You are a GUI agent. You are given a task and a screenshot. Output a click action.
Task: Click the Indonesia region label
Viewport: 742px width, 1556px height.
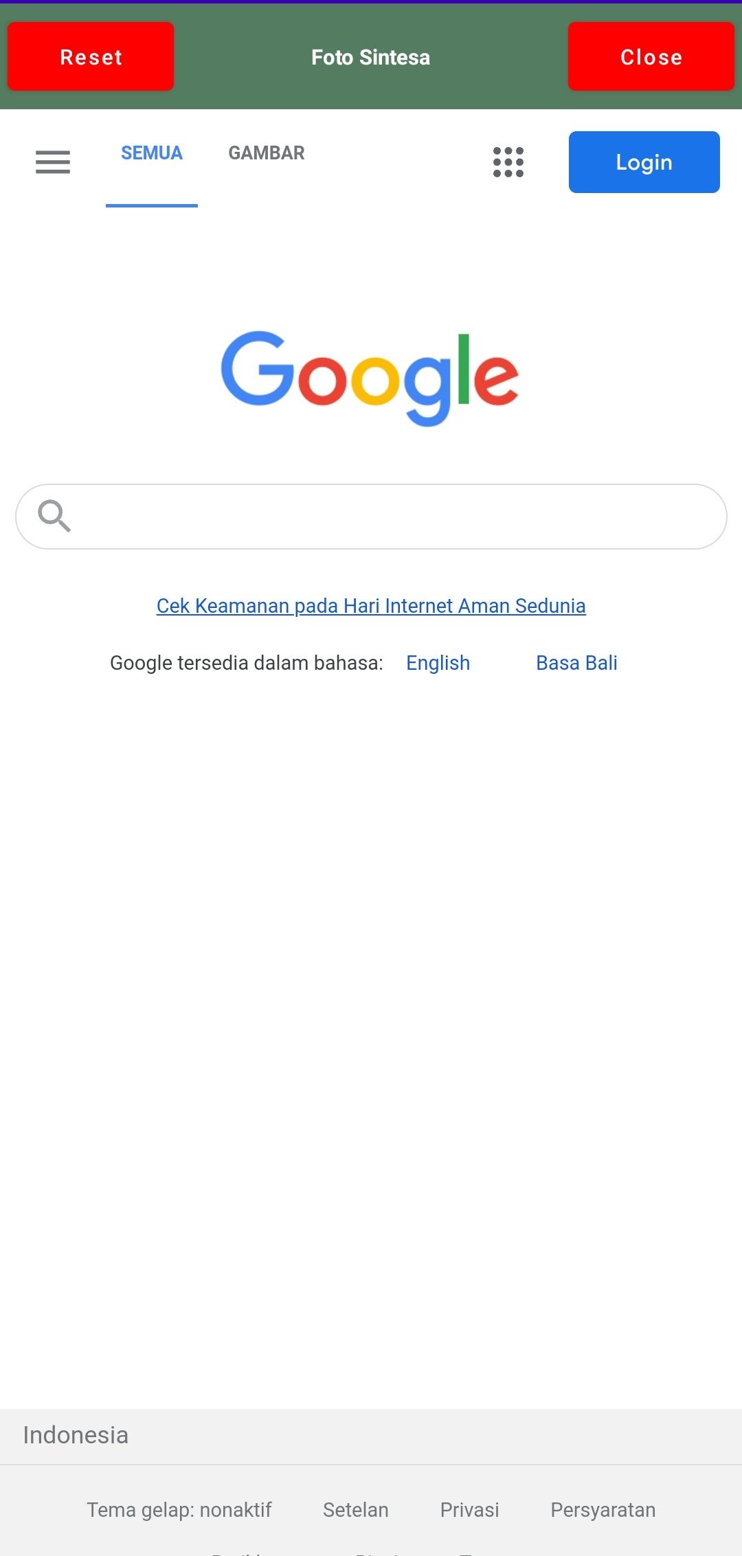[x=76, y=1436]
